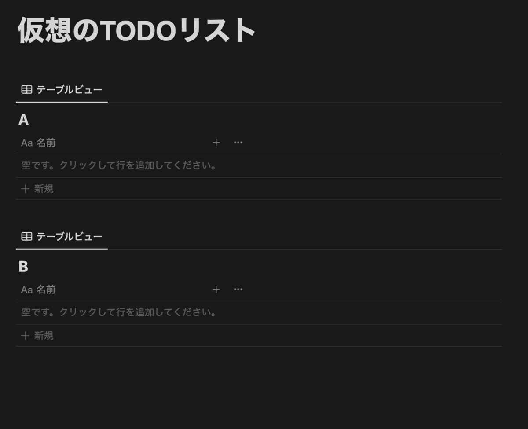The height and width of the screenshot is (429, 528).
Task: Click the page title 仮想のTODOリスト
Action: [135, 30]
